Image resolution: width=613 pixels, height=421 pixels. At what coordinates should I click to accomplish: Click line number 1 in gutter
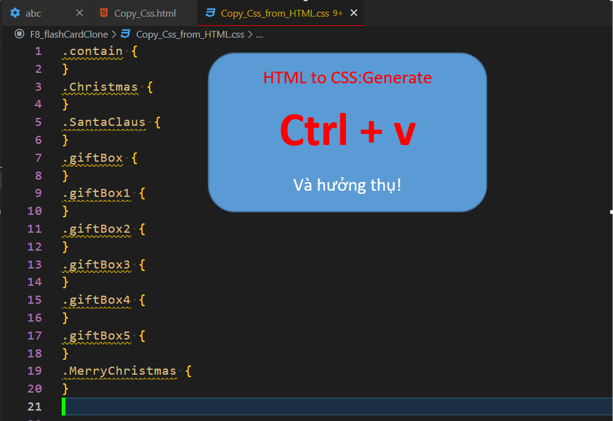[x=38, y=51]
